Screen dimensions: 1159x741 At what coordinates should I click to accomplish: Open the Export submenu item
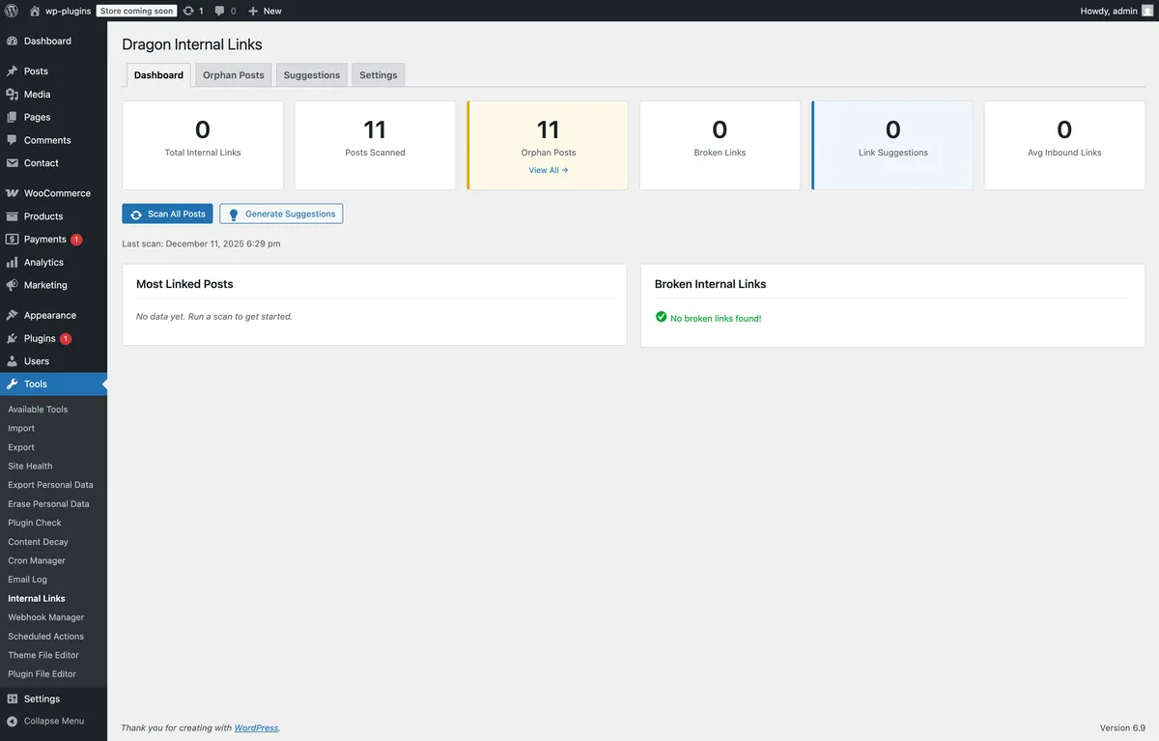coord(21,447)
